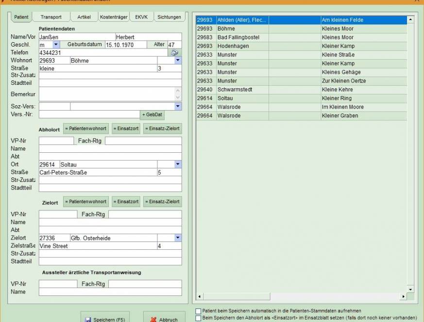Screen dimensions: 424x322
Task: Expand the Abholort Ort dropdown for Soltau
Action: point(178,164)
